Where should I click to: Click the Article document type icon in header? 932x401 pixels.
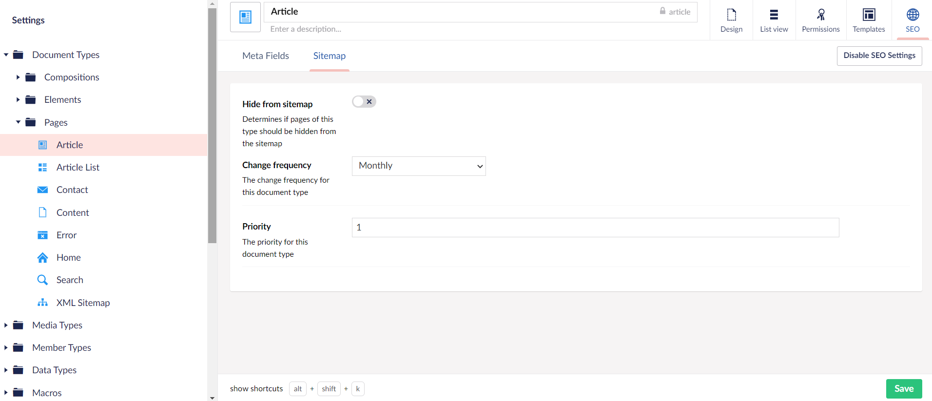[246, 17]
